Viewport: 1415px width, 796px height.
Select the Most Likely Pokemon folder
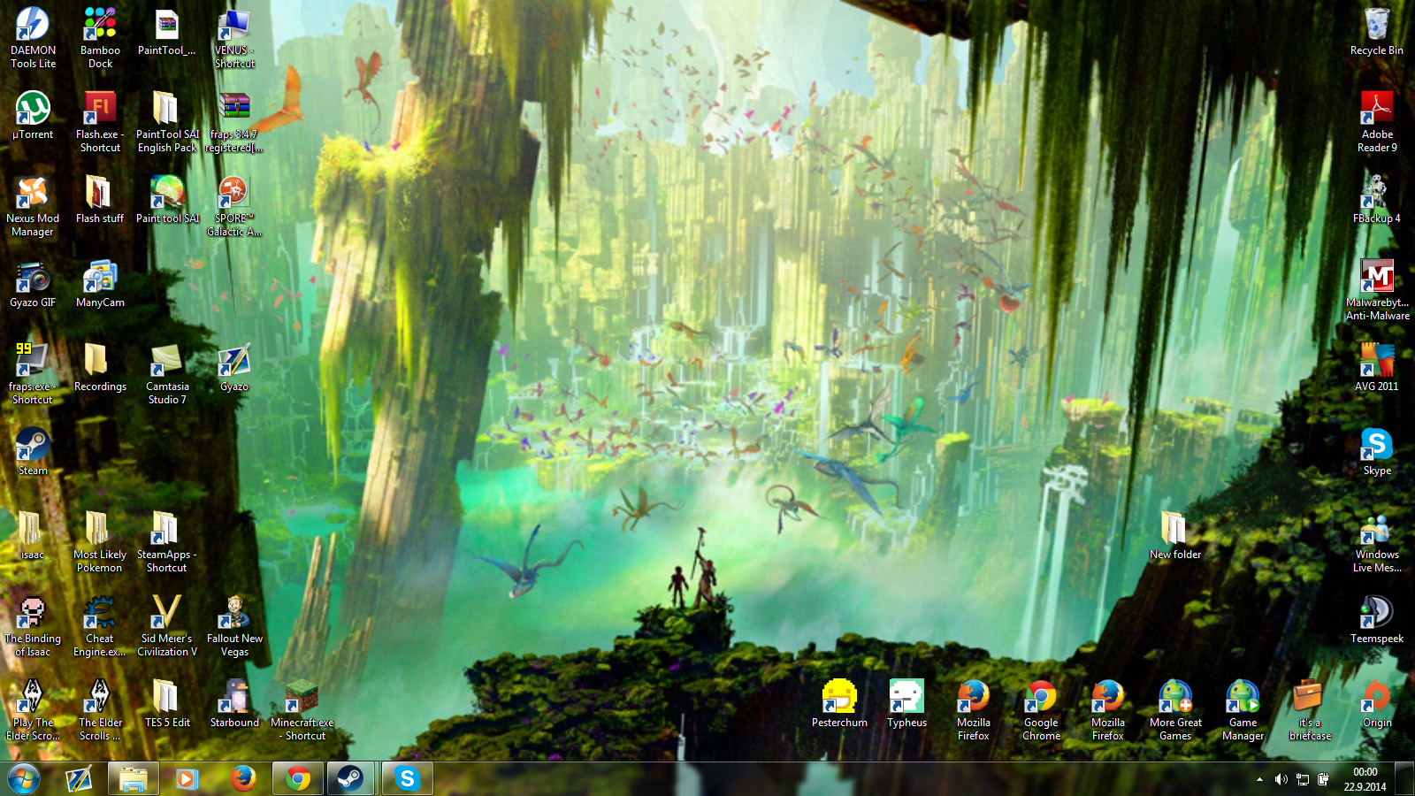[100, 543]
